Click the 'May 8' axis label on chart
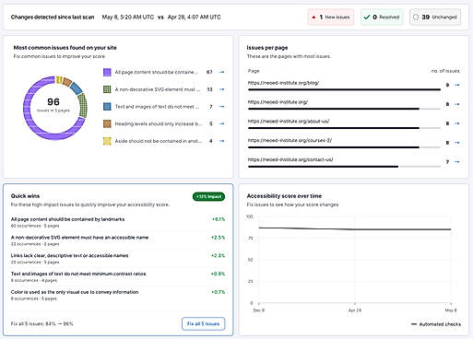 pyautogui.click(x=451, y=310)
